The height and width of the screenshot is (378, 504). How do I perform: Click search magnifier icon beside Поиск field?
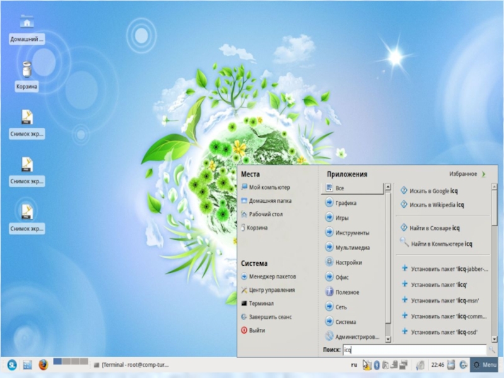pos(492,350)
